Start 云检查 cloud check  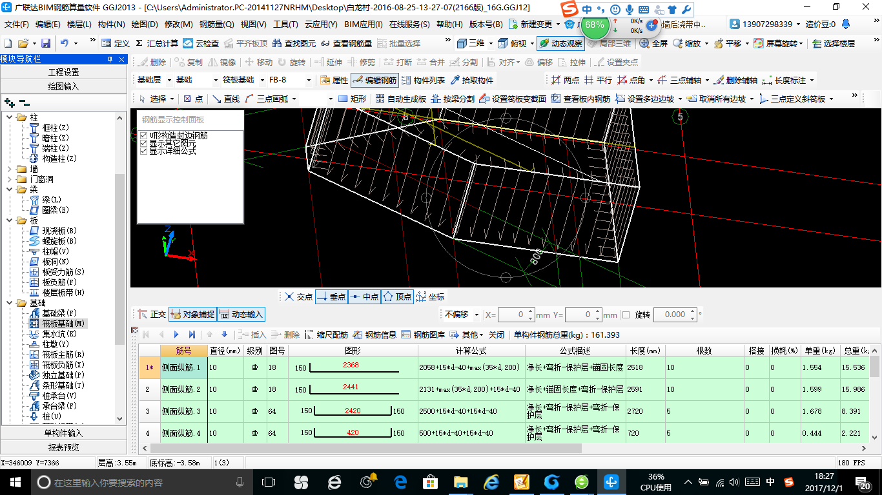tap(201, 43)
